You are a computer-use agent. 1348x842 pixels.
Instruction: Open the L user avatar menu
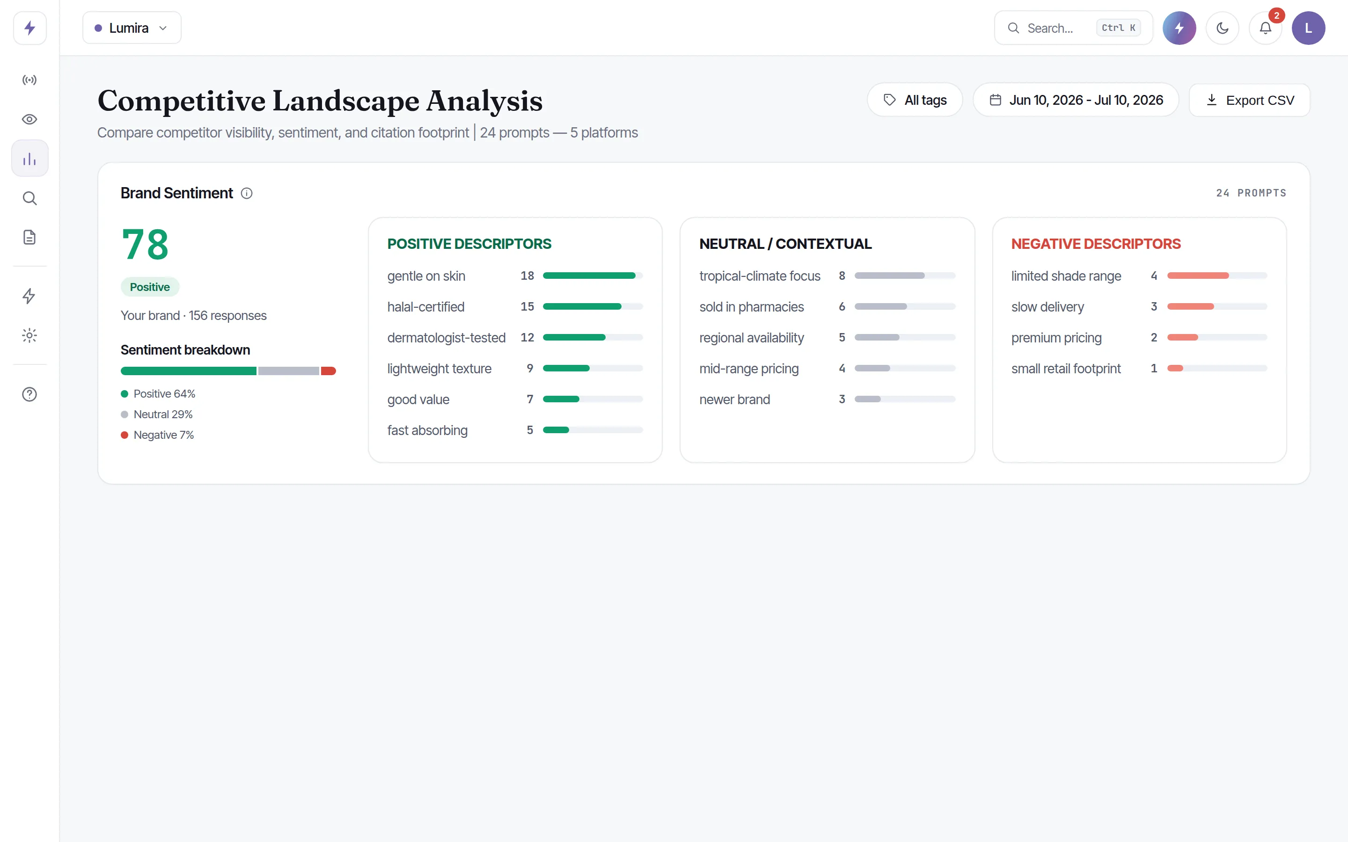click(x=1308, y=28)
